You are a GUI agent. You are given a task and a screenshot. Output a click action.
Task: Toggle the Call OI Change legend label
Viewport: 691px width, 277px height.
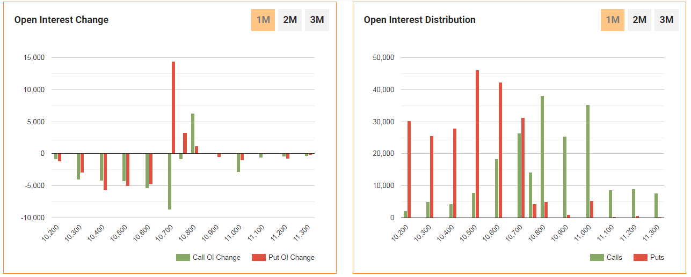(216, 258)
